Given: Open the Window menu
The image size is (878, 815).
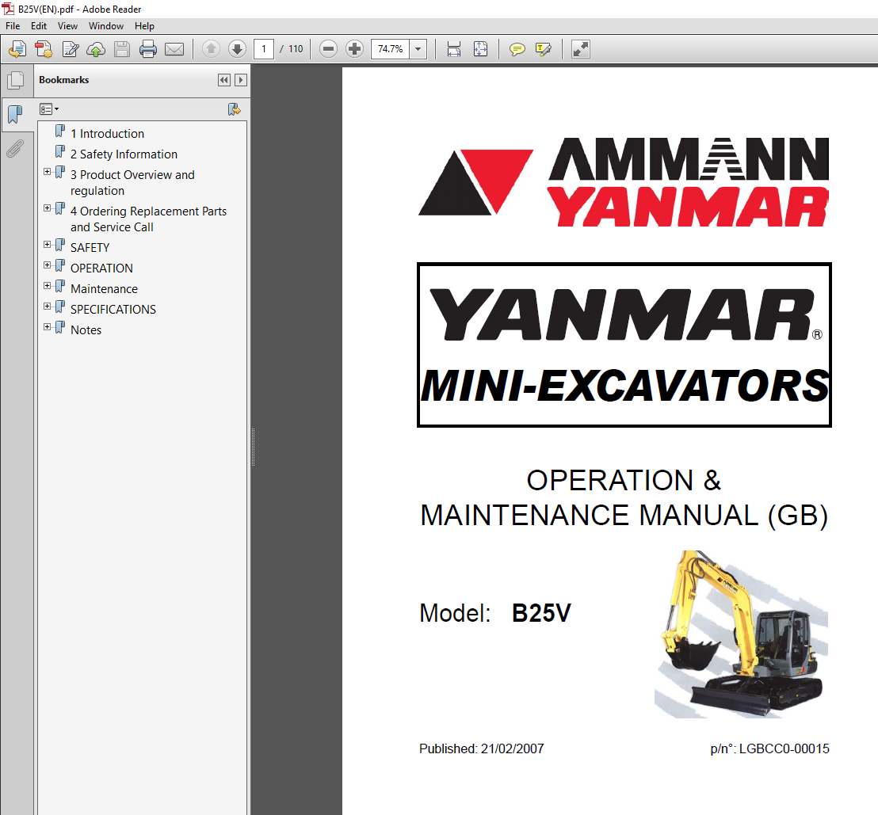Looking at the screenshot, I should (106, 26).
